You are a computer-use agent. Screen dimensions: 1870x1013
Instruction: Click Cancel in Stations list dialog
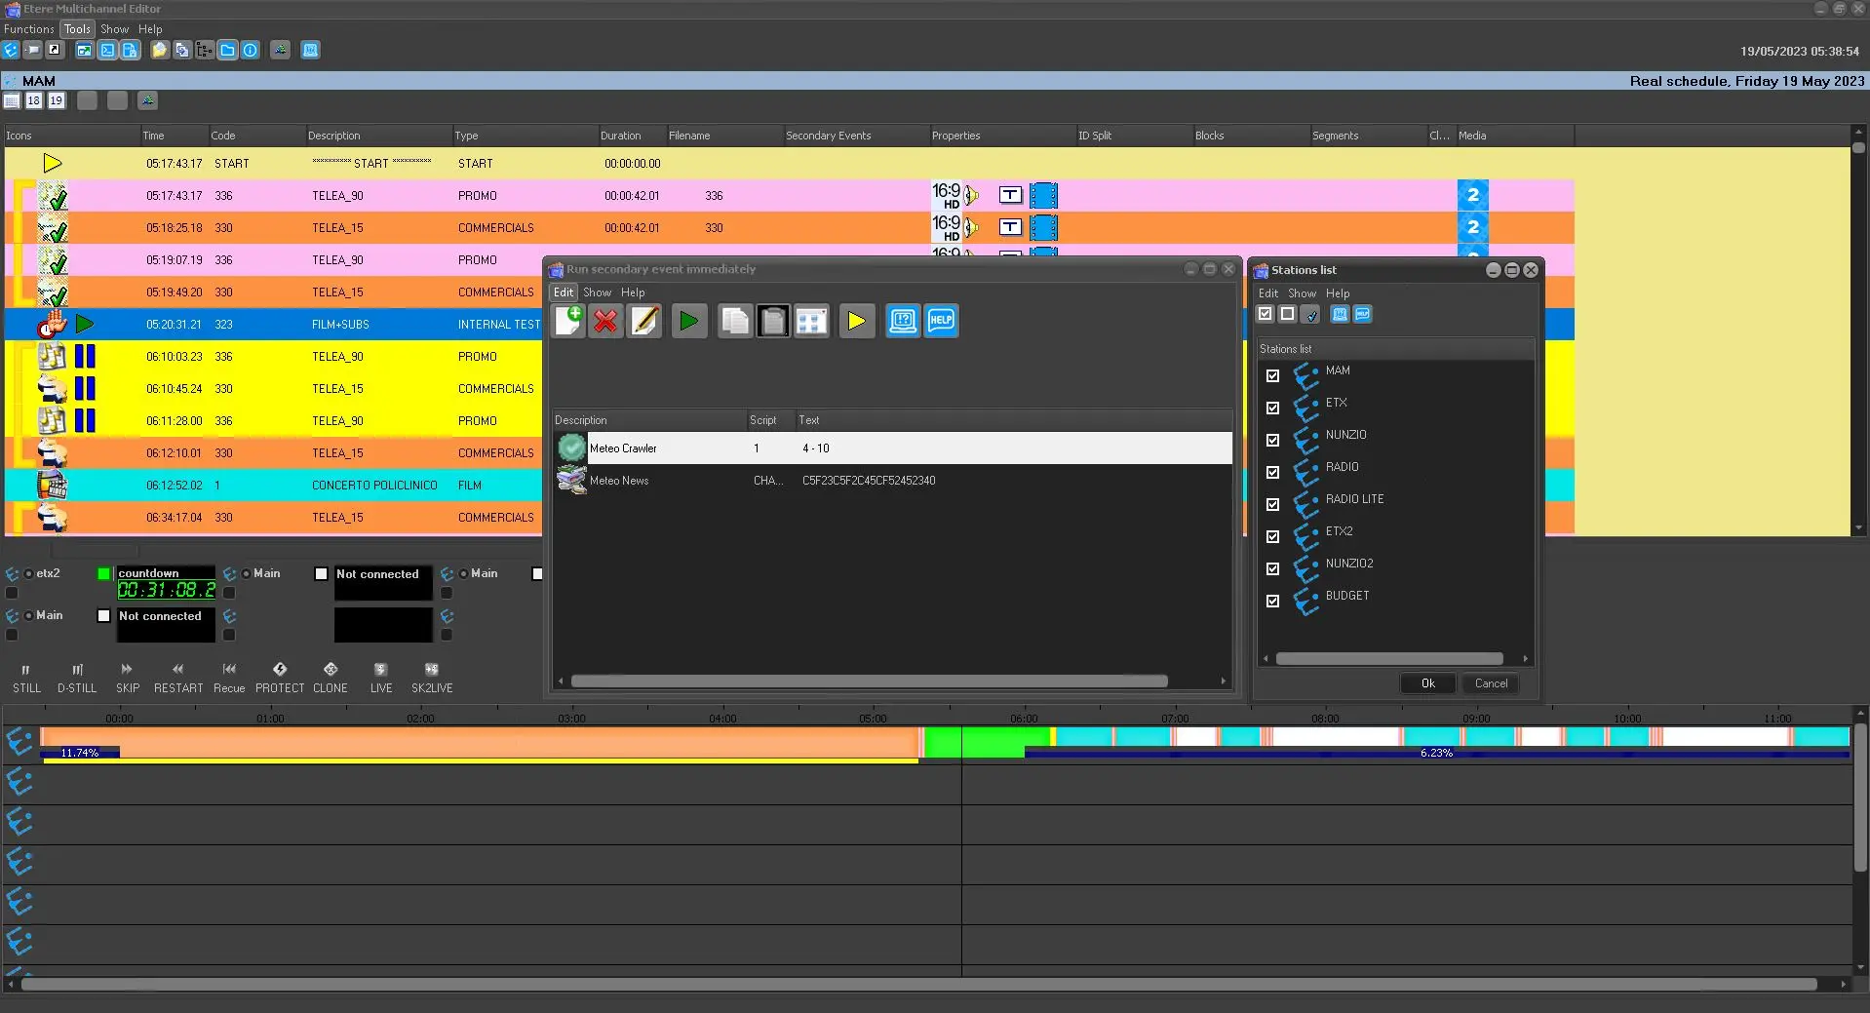[1491, 683]
